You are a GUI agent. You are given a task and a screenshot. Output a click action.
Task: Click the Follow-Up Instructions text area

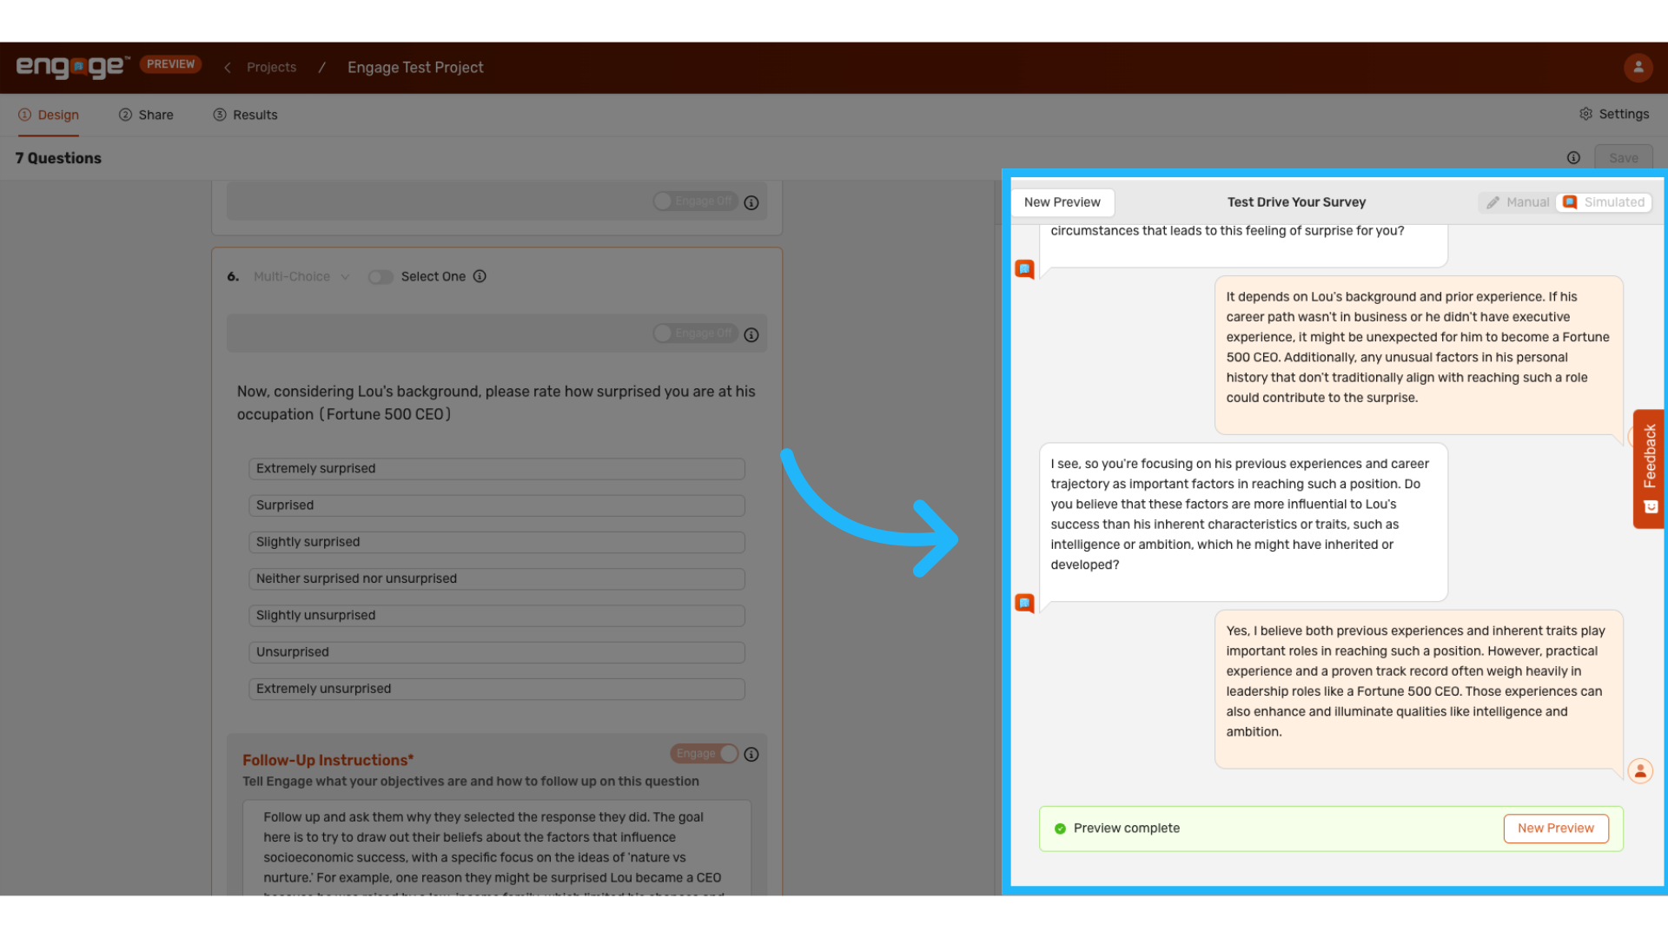(x=497, y=848)
